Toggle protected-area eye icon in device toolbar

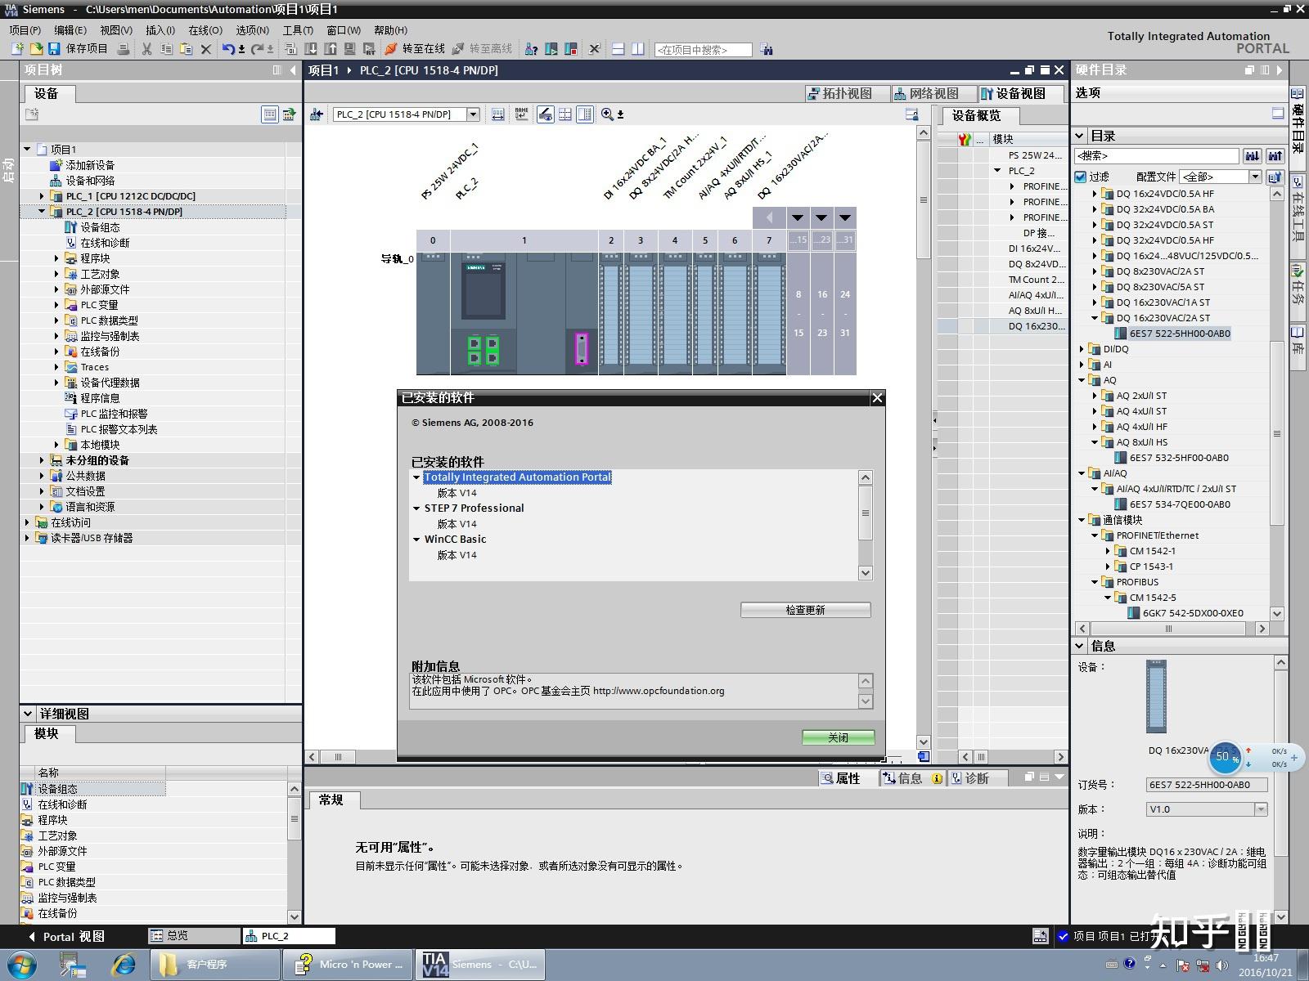pyautogui.click(x=545, y=114)
